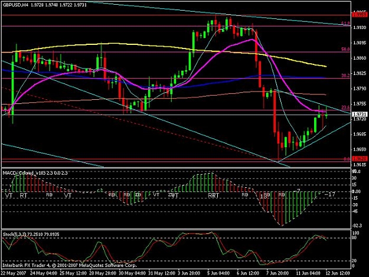Viewport: 369px width, 277px height.
Task: Click the -82.3 value on MACD axis
Action: [x=357, y=226]
